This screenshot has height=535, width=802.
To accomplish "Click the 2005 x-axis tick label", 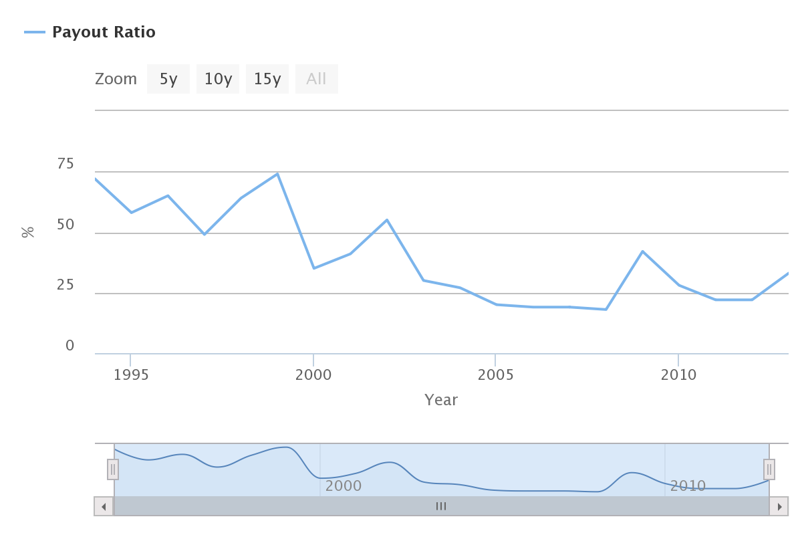I will click(495, 374).
